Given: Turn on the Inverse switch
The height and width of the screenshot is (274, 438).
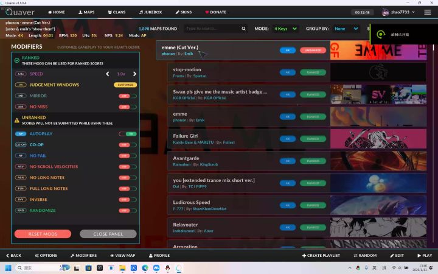Looking at the screenshot, I should click(128, 200).
